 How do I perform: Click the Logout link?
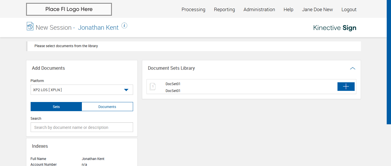coord(349,9)
